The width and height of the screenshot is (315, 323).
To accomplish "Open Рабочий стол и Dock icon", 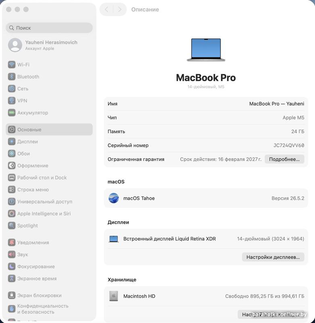I will (12, 178).
